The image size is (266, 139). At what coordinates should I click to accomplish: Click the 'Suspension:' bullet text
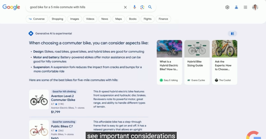coord(87,69)
